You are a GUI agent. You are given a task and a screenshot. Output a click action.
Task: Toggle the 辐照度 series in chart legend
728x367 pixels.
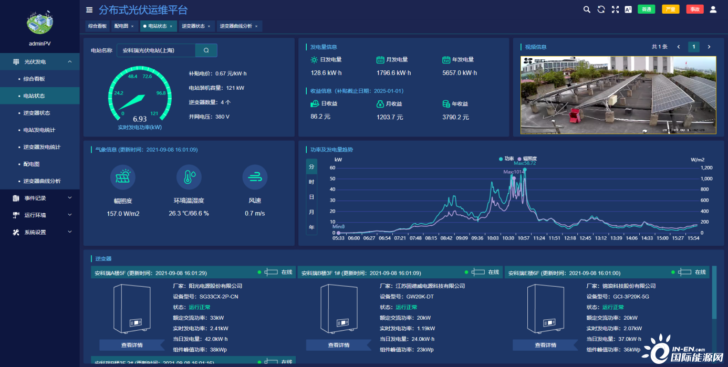tap(527, 159)
